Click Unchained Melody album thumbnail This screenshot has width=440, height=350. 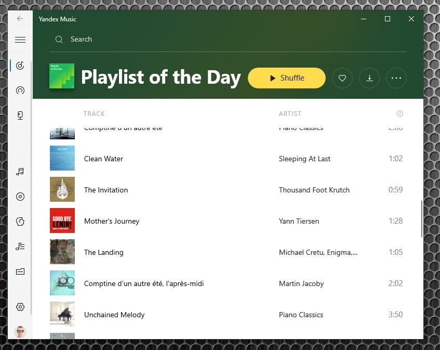point(62,314)
